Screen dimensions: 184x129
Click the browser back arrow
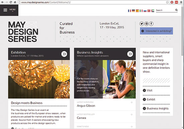click(x=2, y=2)
